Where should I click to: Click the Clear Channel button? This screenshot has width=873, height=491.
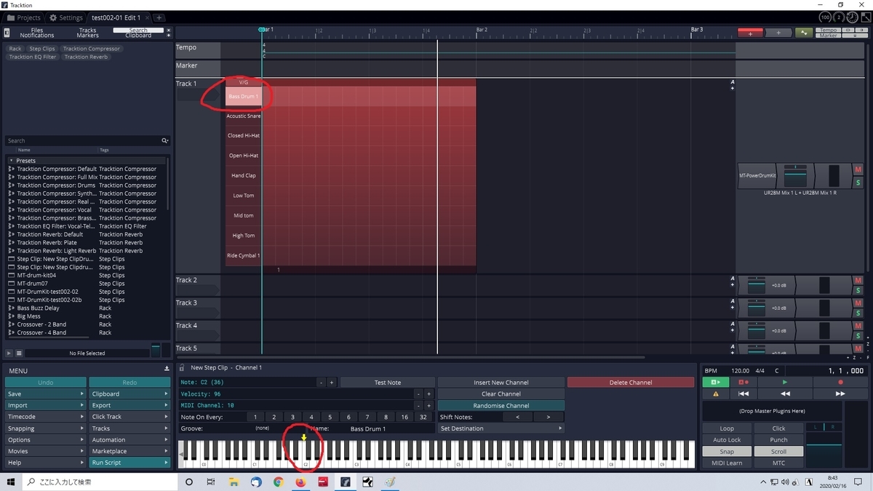click(x=501, y=394)
